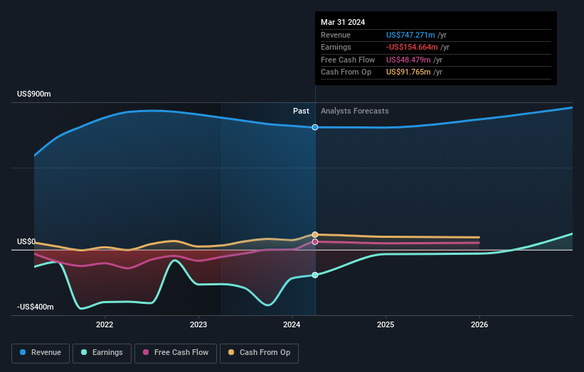Click the US$900m y-axis label
Viewport: 584px width, 372px height.
(x=34, y=94)
